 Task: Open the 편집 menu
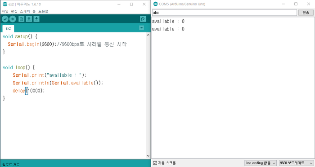click(14, 11)
